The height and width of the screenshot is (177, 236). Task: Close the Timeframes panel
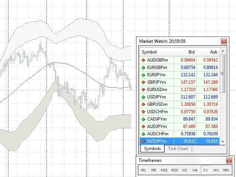[229, 161]
